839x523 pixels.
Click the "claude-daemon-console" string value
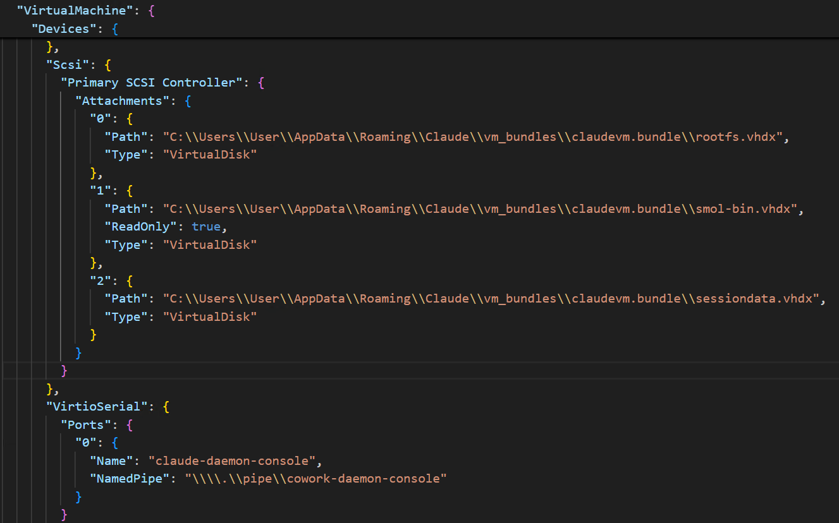232,460
